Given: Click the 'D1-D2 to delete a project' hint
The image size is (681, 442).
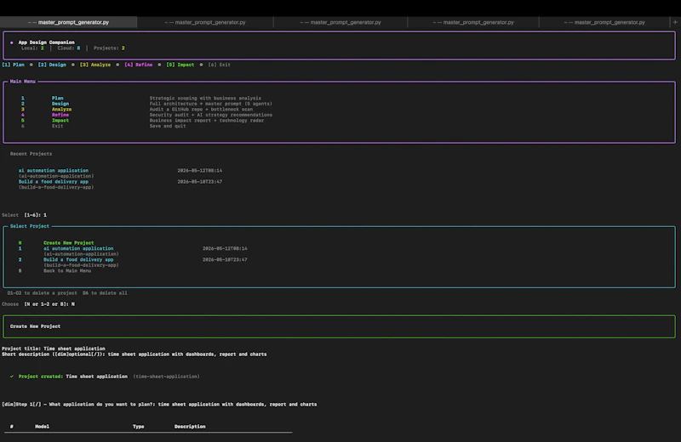Looking at the screenshot, I should [42, 293].
